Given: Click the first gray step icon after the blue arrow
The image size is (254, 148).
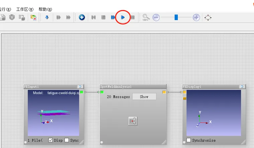Looking at the screenshot, I should tap(58, 17).
